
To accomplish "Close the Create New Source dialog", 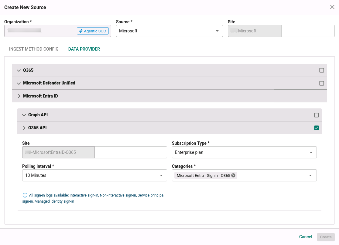I will click(x=332, y=7).
